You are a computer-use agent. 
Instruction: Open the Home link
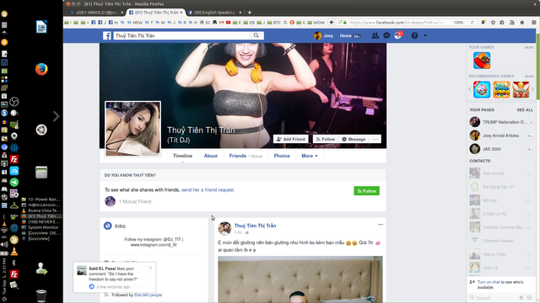tap(345, 35)
